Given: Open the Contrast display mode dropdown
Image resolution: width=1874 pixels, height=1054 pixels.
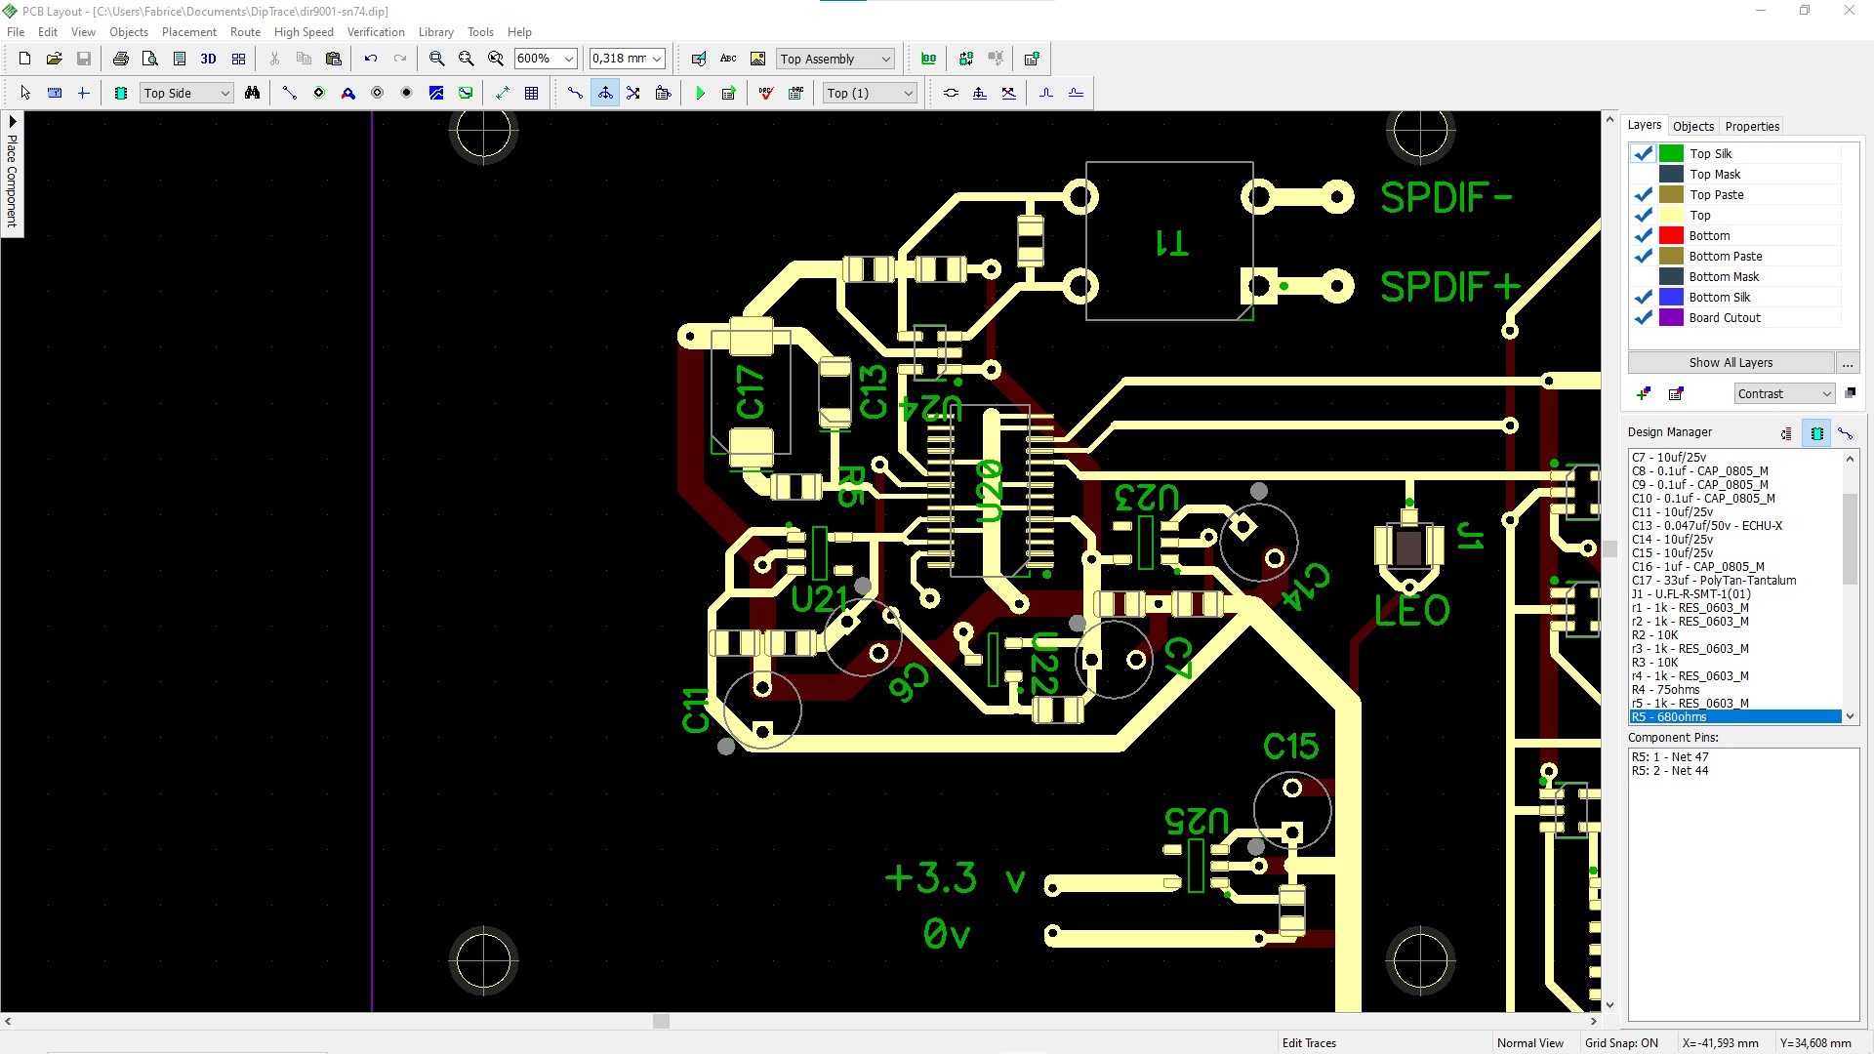Looking at the screenshot, I should (1784, 393).
